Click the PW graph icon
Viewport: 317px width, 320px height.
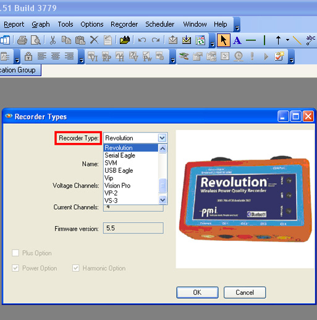148,56
